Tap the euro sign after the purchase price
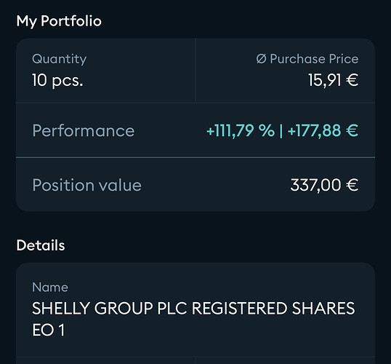This screenshot has width=391, height=364. pyautogui.click(x=352, y=80)
